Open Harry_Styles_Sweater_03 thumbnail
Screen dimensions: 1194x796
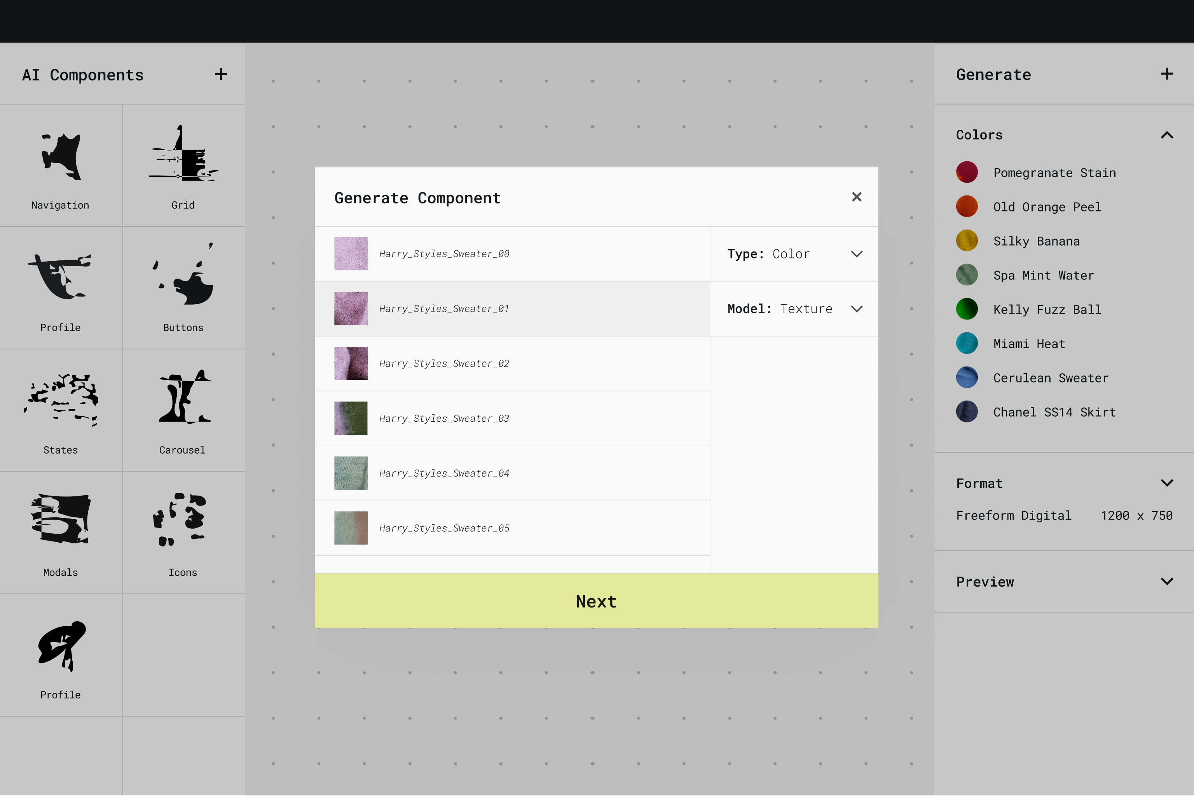tap(351, 418)
